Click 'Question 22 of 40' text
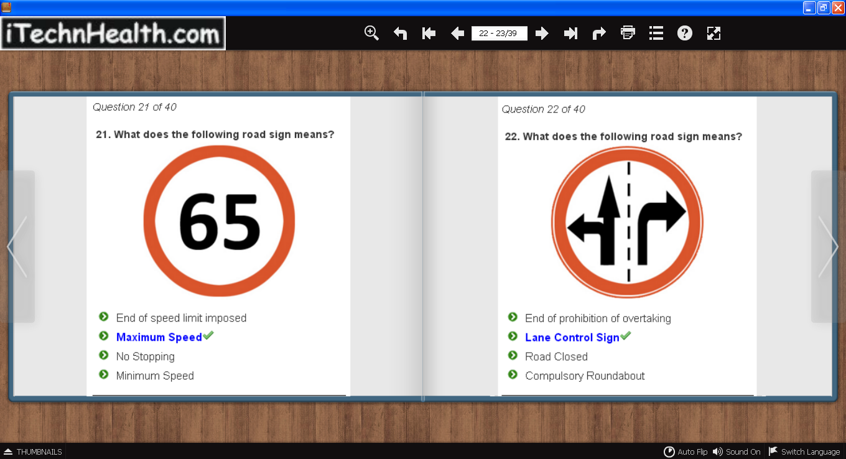Screen dimensions: 846x459 tap(543, 109)
